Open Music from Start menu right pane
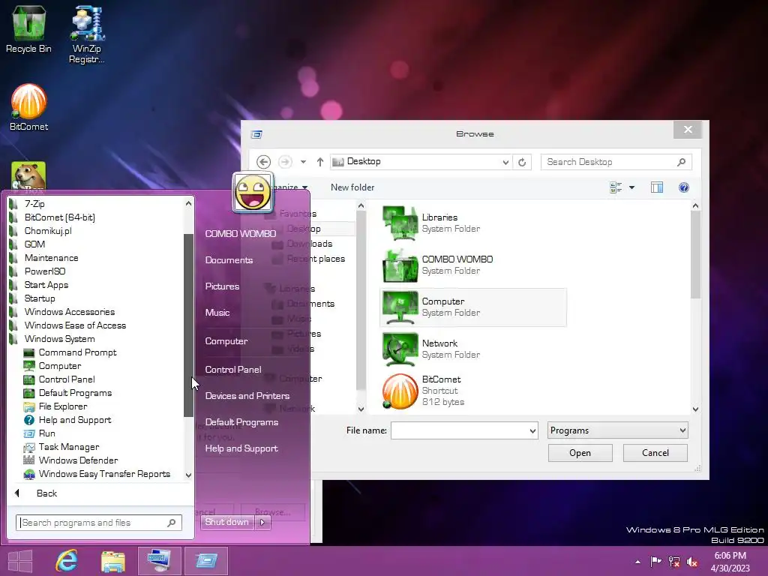The image size is (768, 576). pyautogui.click(x=217, y=313)
